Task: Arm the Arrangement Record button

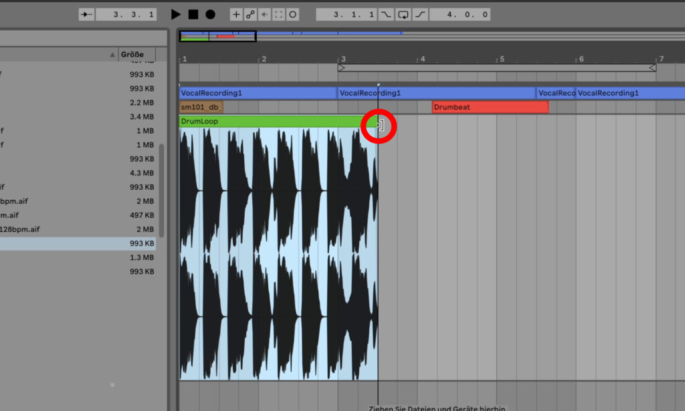Action: 210,15
